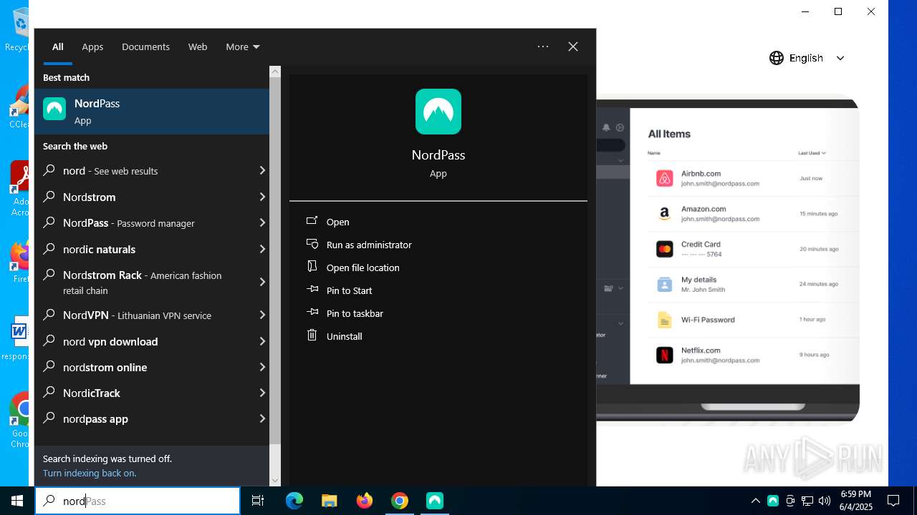Click the scroll down arrow in results

click(275, 481)
